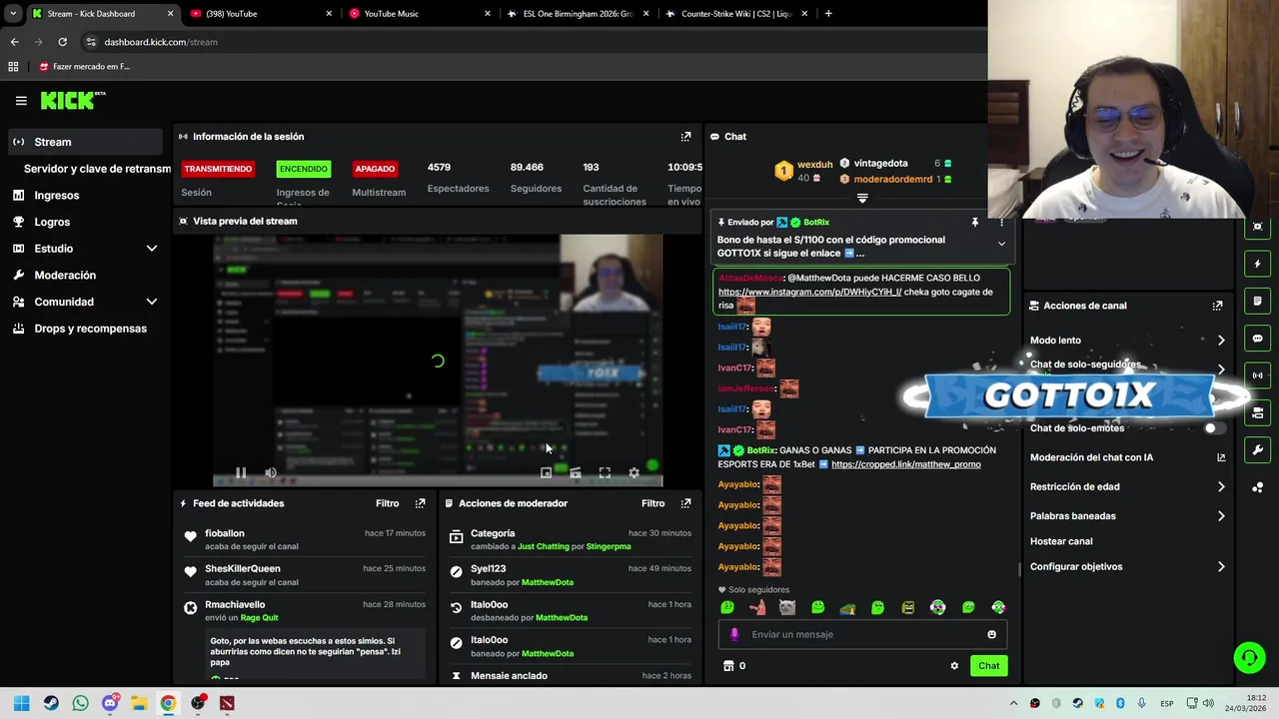1279x719 pixels.
Task: Open the browser tab list dropdown
Action: (x=13, y=14)
